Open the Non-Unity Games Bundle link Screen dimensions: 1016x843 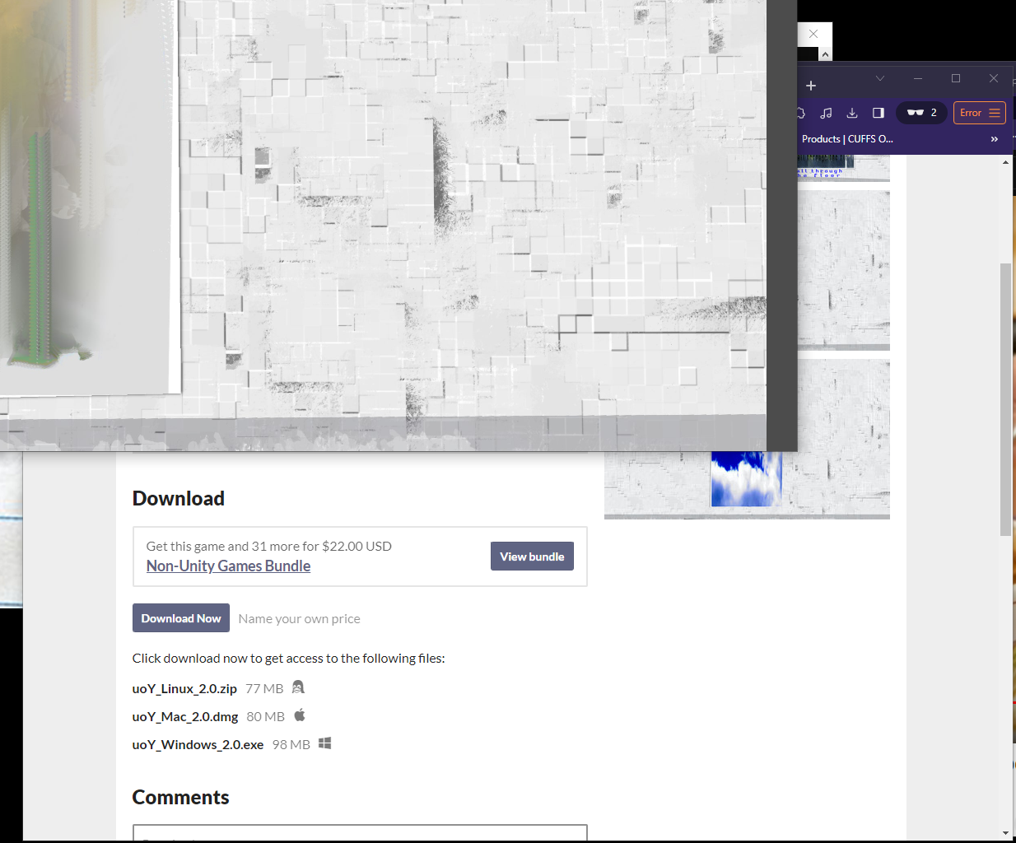228,566
